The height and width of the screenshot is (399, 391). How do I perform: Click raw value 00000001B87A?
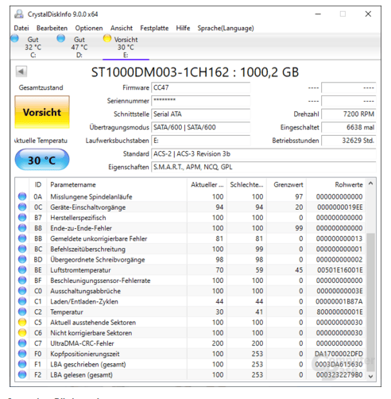pyautogui.click(x=339, y=301)
